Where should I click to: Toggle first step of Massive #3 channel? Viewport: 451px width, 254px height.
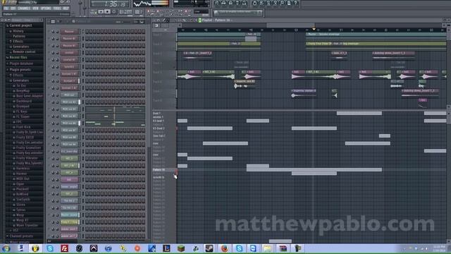pos(87,46)
